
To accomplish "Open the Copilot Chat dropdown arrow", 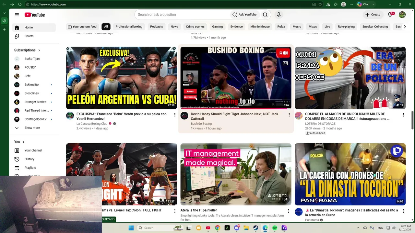I will point(373,4).
